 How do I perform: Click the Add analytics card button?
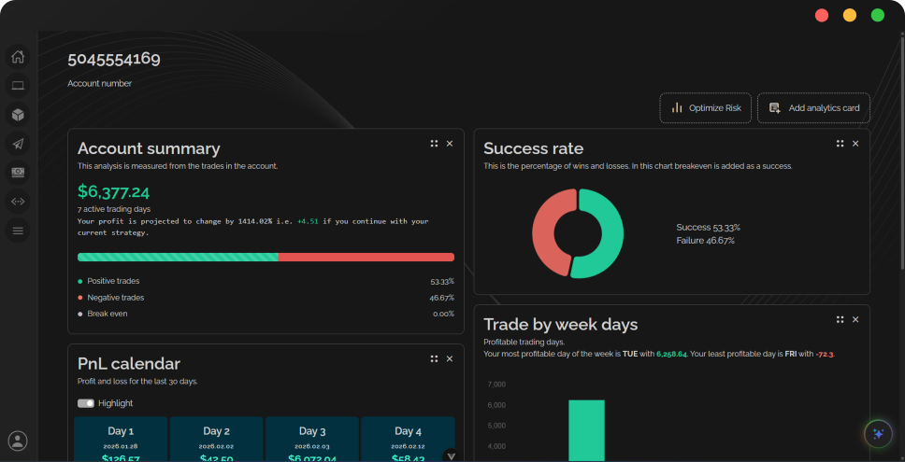coord(813,108)
